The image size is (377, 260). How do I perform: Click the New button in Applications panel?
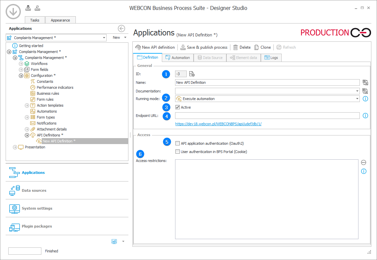click(x=117, y=37)
